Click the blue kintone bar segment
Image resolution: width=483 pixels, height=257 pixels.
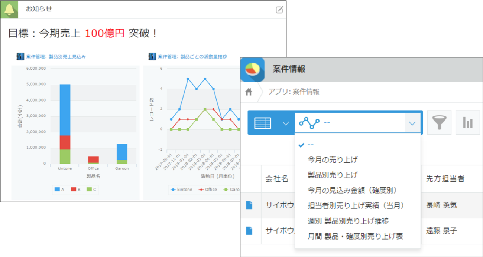tap(65, 110)
